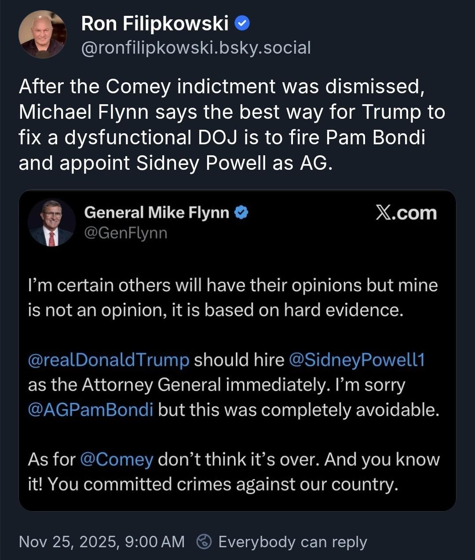Click the "Everybody can reply" label
The image size is (475, 560).
coord(292,542)
